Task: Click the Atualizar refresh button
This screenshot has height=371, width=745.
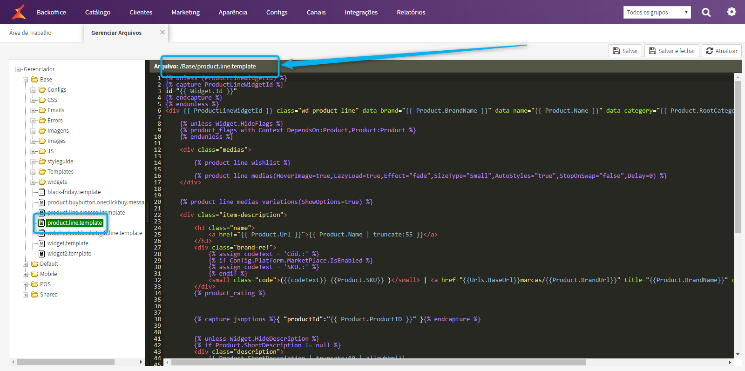Action: point(722,51)
